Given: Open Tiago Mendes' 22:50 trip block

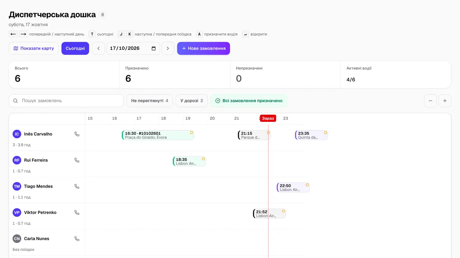Looking at the screenshot, I should point(293,187).
